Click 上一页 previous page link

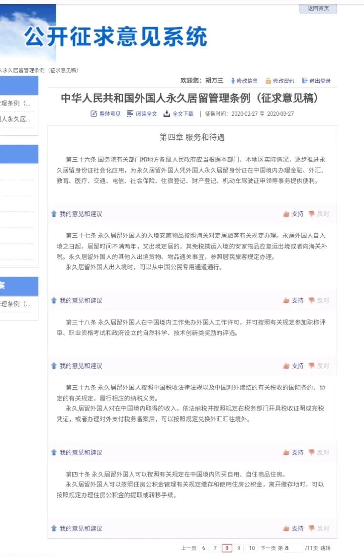189,548
